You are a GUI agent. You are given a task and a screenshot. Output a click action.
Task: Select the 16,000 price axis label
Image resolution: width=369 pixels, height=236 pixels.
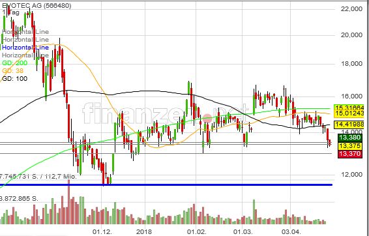[351, 96]
